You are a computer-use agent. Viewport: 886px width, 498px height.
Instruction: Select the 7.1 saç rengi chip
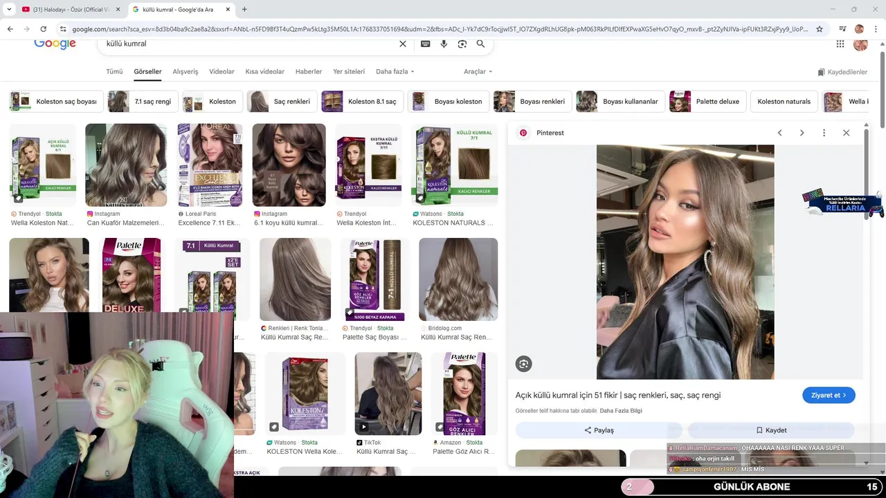click(143, 102)
